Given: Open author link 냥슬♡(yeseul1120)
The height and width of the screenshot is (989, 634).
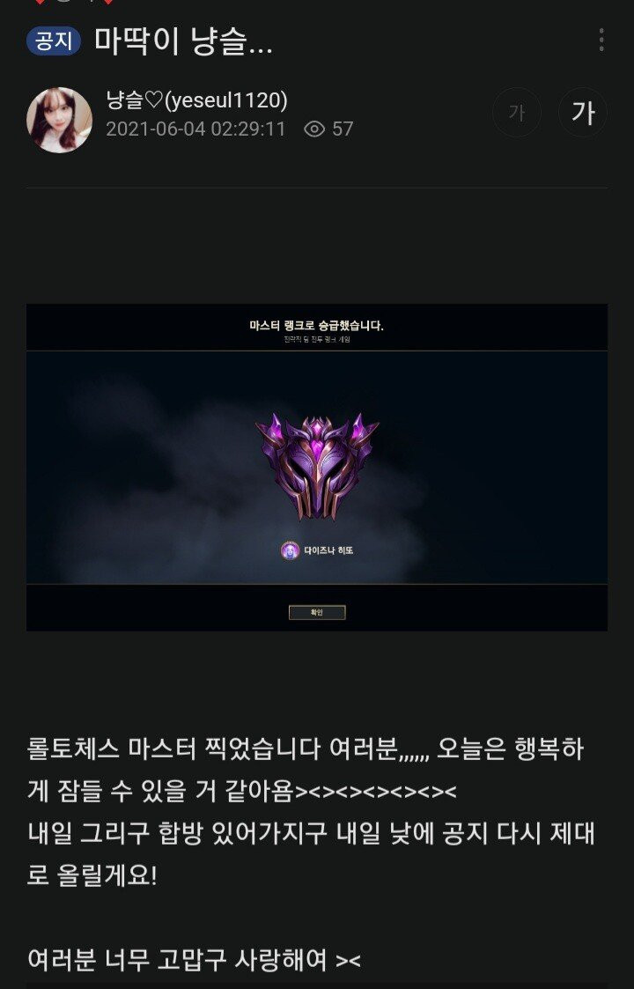Looking at the screenshot, I should tap(197, 100).
